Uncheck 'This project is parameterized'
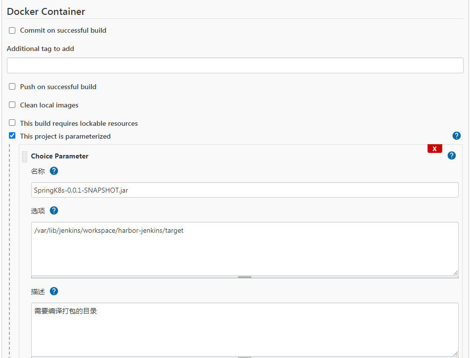The width and height of the screenshot is (472, 358). click(x=12, y=136)
